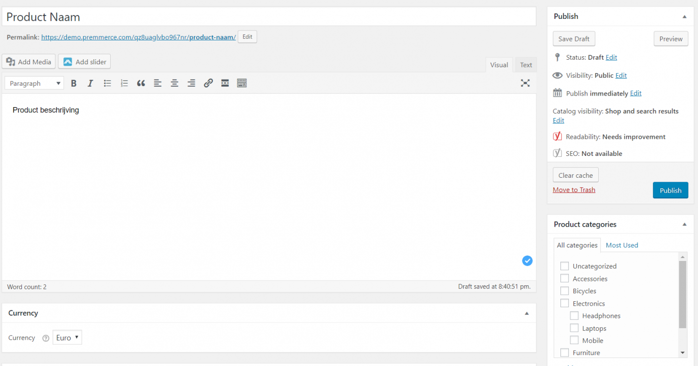698x366 pixels.
Task: Toggle italic formatting in editor toolbar
Action: click(90, 83)
